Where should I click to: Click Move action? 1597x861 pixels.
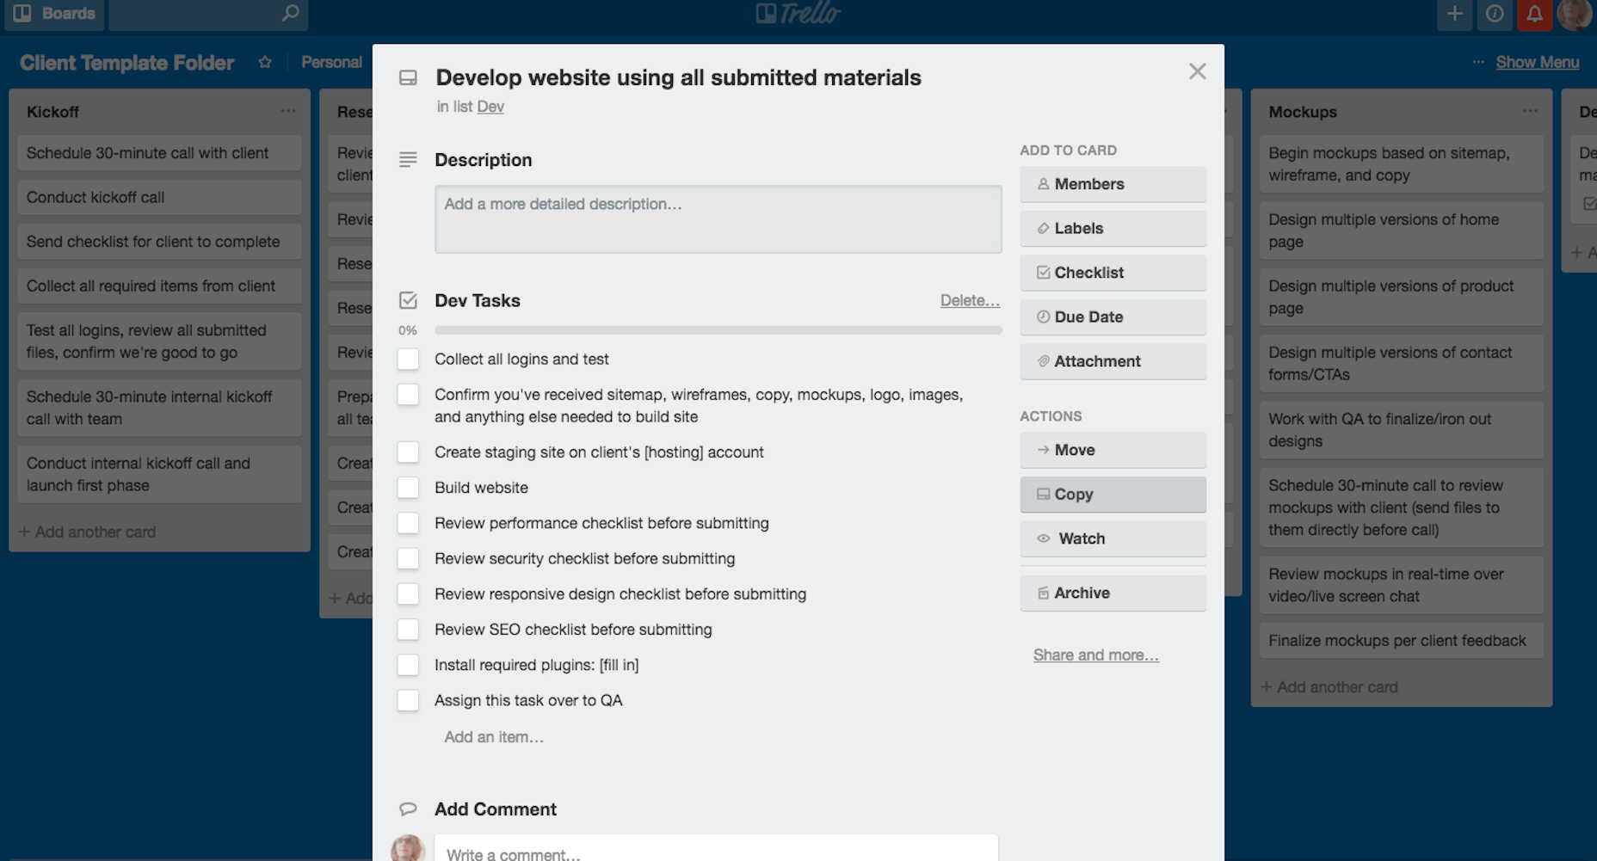coord(1113,450)
